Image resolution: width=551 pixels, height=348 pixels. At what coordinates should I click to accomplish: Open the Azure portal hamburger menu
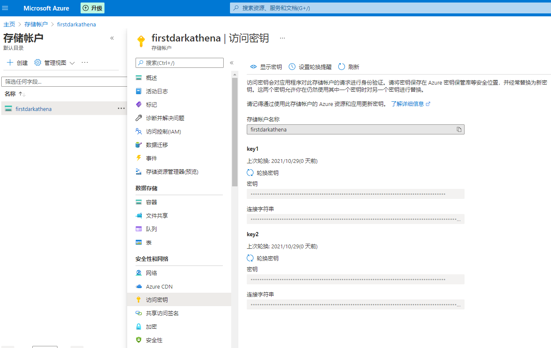5,8
